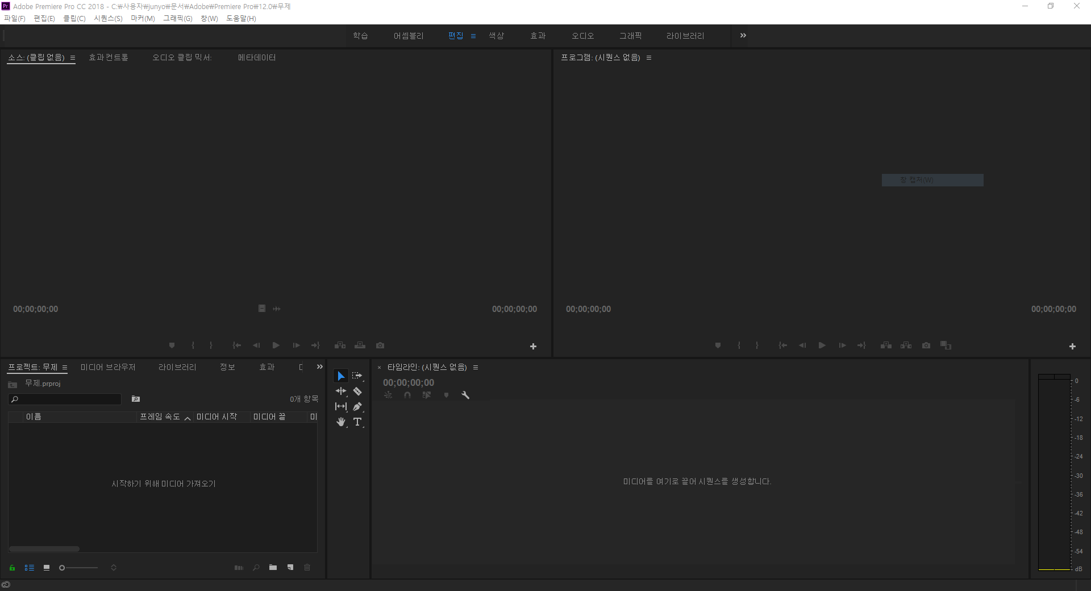
Task: Open Program monitor panel menu
Action: click(649, 58)
